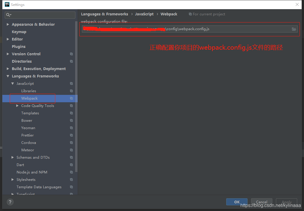Click the webpack configuration file path field

pyautogui.click(x=190, y=29)
